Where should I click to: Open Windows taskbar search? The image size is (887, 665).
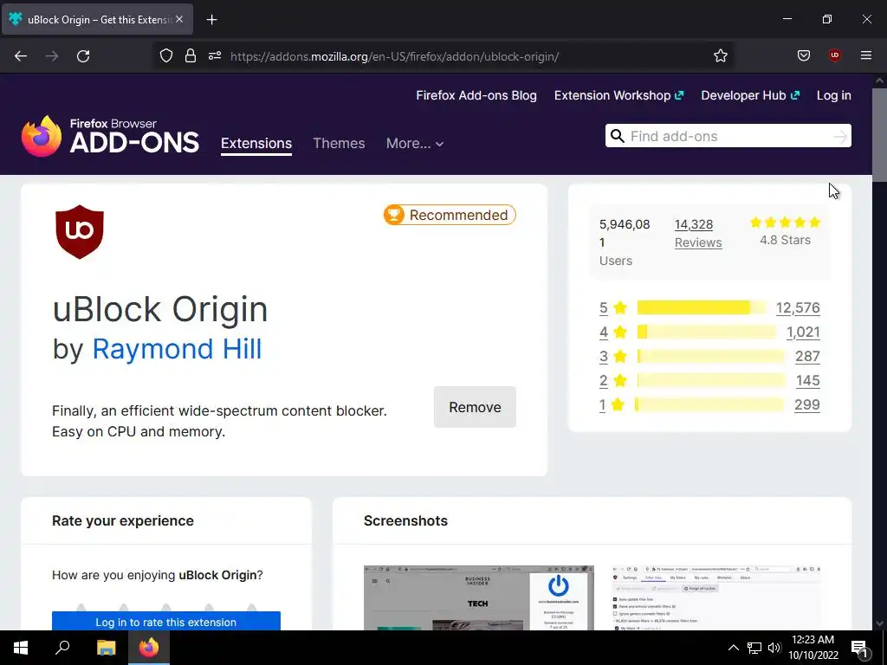pos(62,647)
